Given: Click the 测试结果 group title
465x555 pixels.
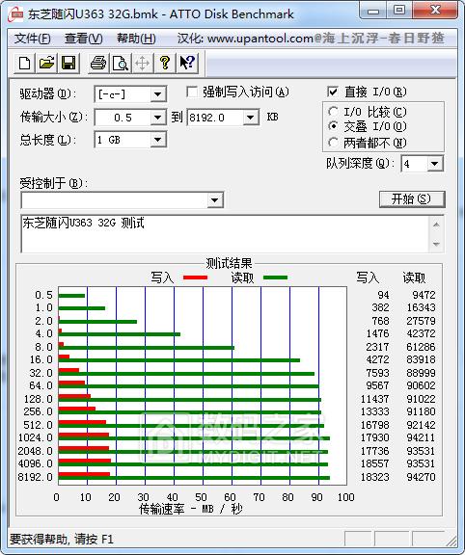Looking at the screenshot, I should (229, 263).
